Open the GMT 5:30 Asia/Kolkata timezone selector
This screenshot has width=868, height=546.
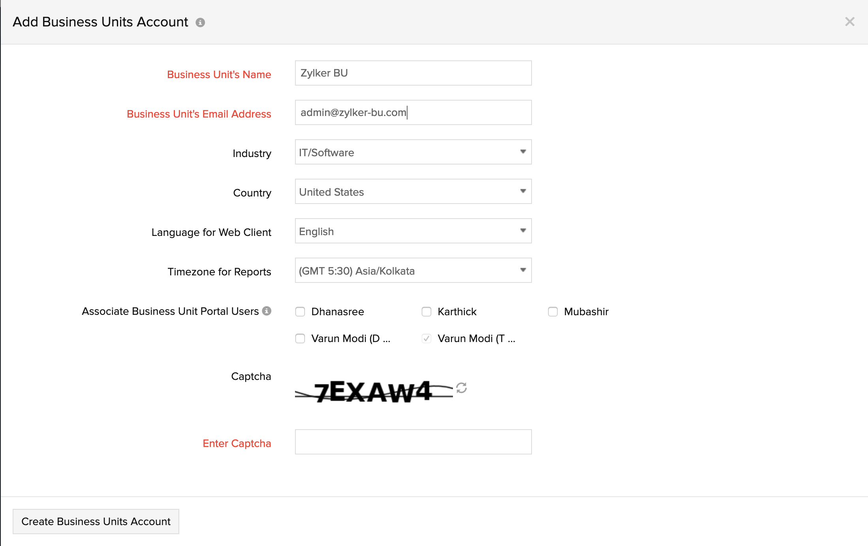(x=413, y=271)
